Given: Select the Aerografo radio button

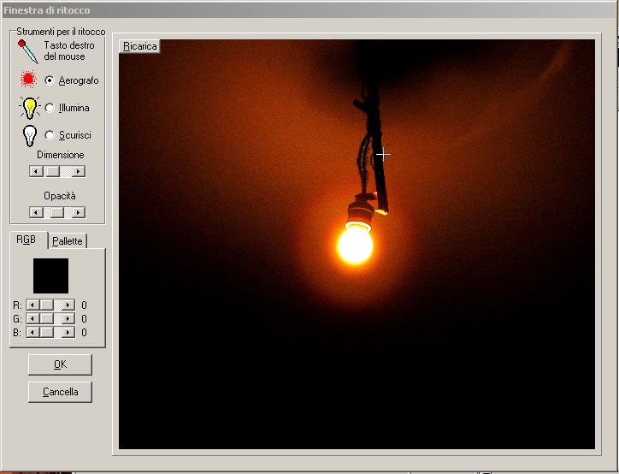Looking at the screenshot, I should click(50, 80).
